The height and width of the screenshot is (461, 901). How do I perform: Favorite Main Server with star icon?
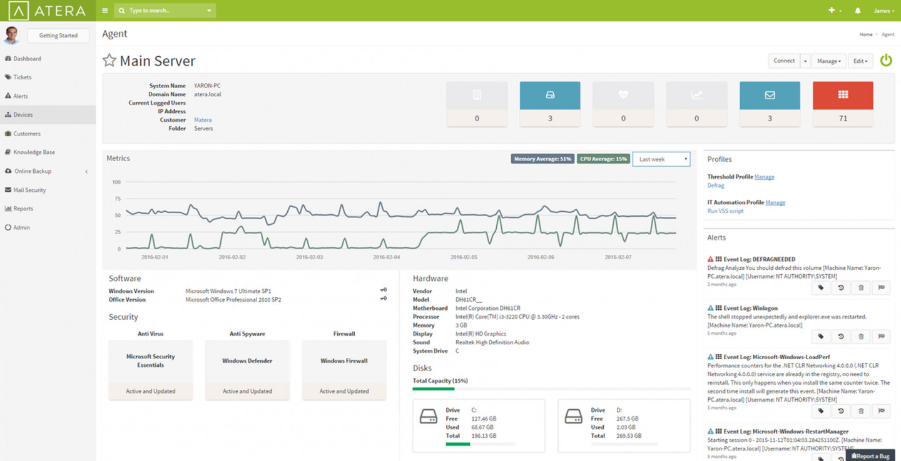coord(109,61)
